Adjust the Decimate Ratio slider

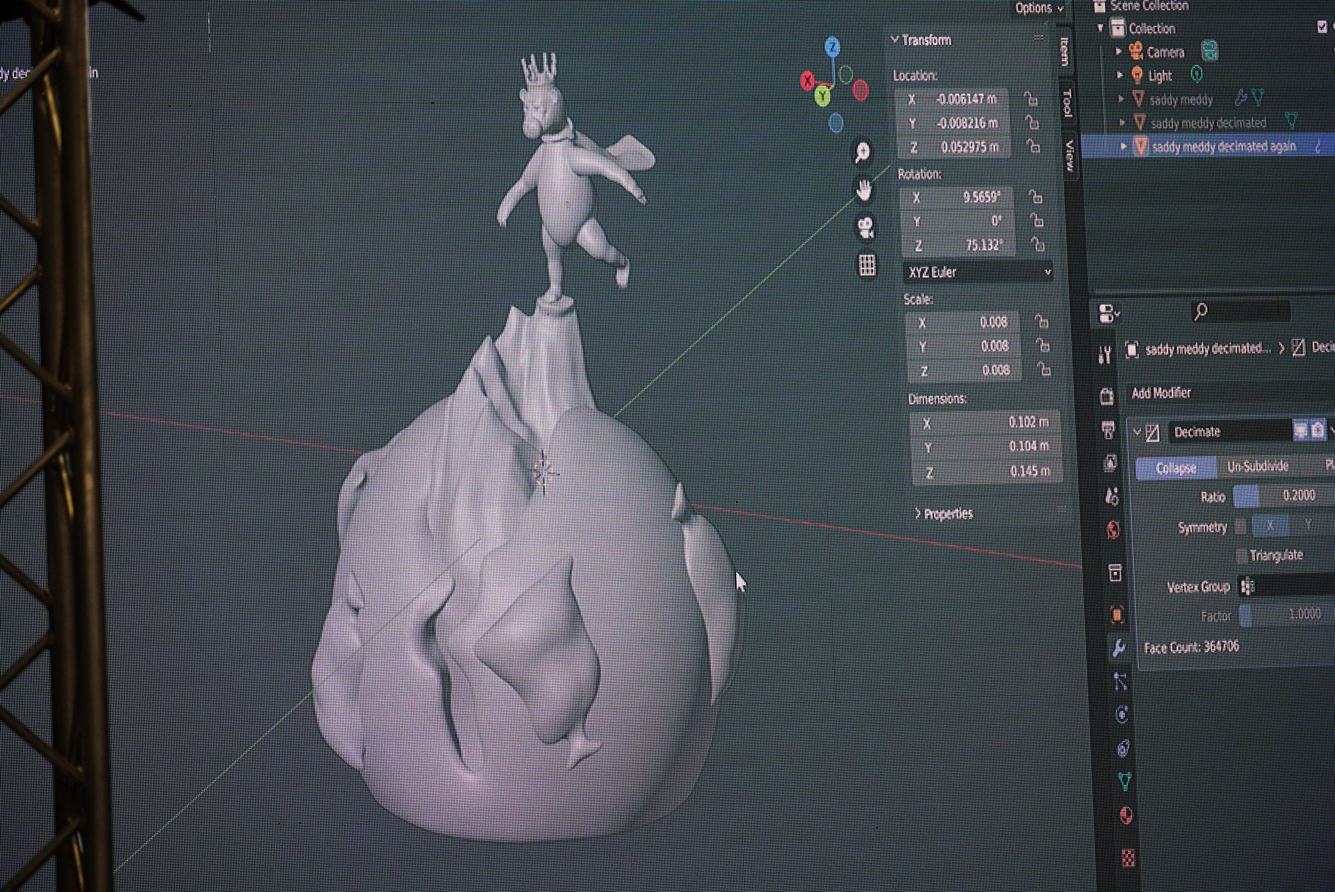tap(1285, 496)
